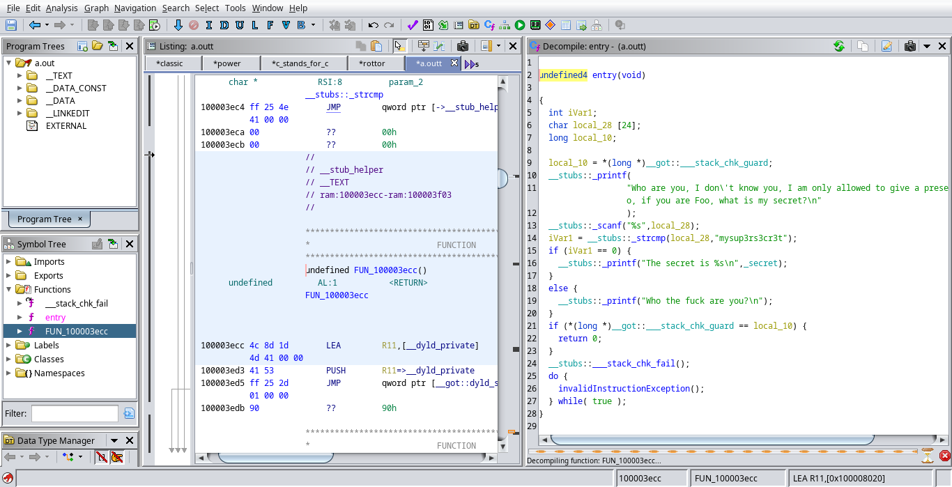Expand the __DATA_CONST folder
Image resolution: width=952 pixels, height=487 pixels.
[20, 88]
